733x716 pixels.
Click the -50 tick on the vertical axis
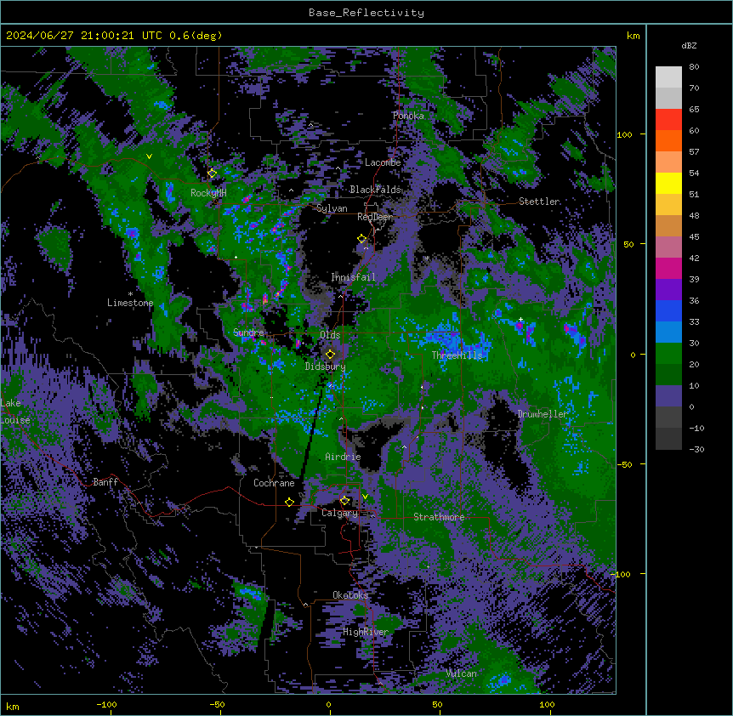pyautogui.click(x=624, y=464)
